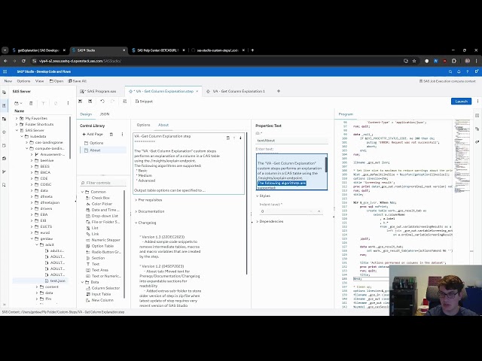Open the browser extensions puzzle icon
The image size is (482, 361).
(454, 61)
